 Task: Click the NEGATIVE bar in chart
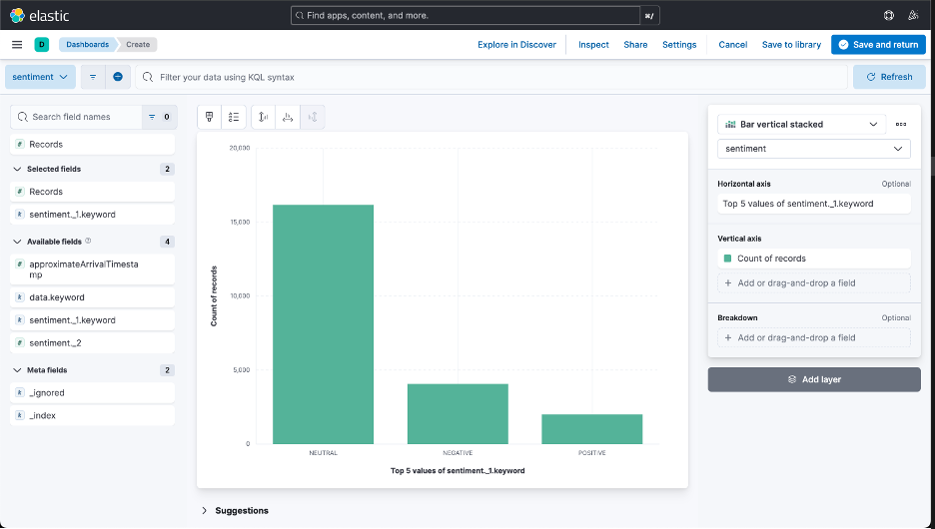[x=458, y=414]
